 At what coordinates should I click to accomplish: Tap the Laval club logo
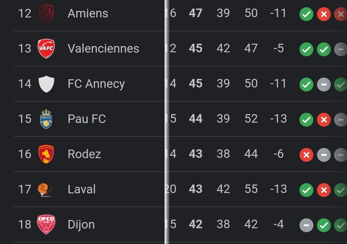47,189
